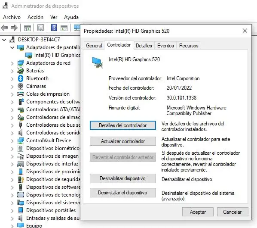Click the Adaptadores de red icon
Image resolution: width=257 pixels, height=228 pixels.
click(21, 63)
